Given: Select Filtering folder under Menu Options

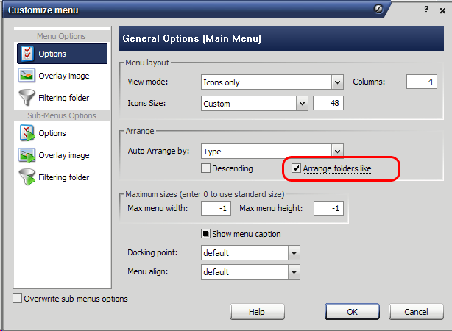Looking at the screenshot, I should tap(63, 98).
